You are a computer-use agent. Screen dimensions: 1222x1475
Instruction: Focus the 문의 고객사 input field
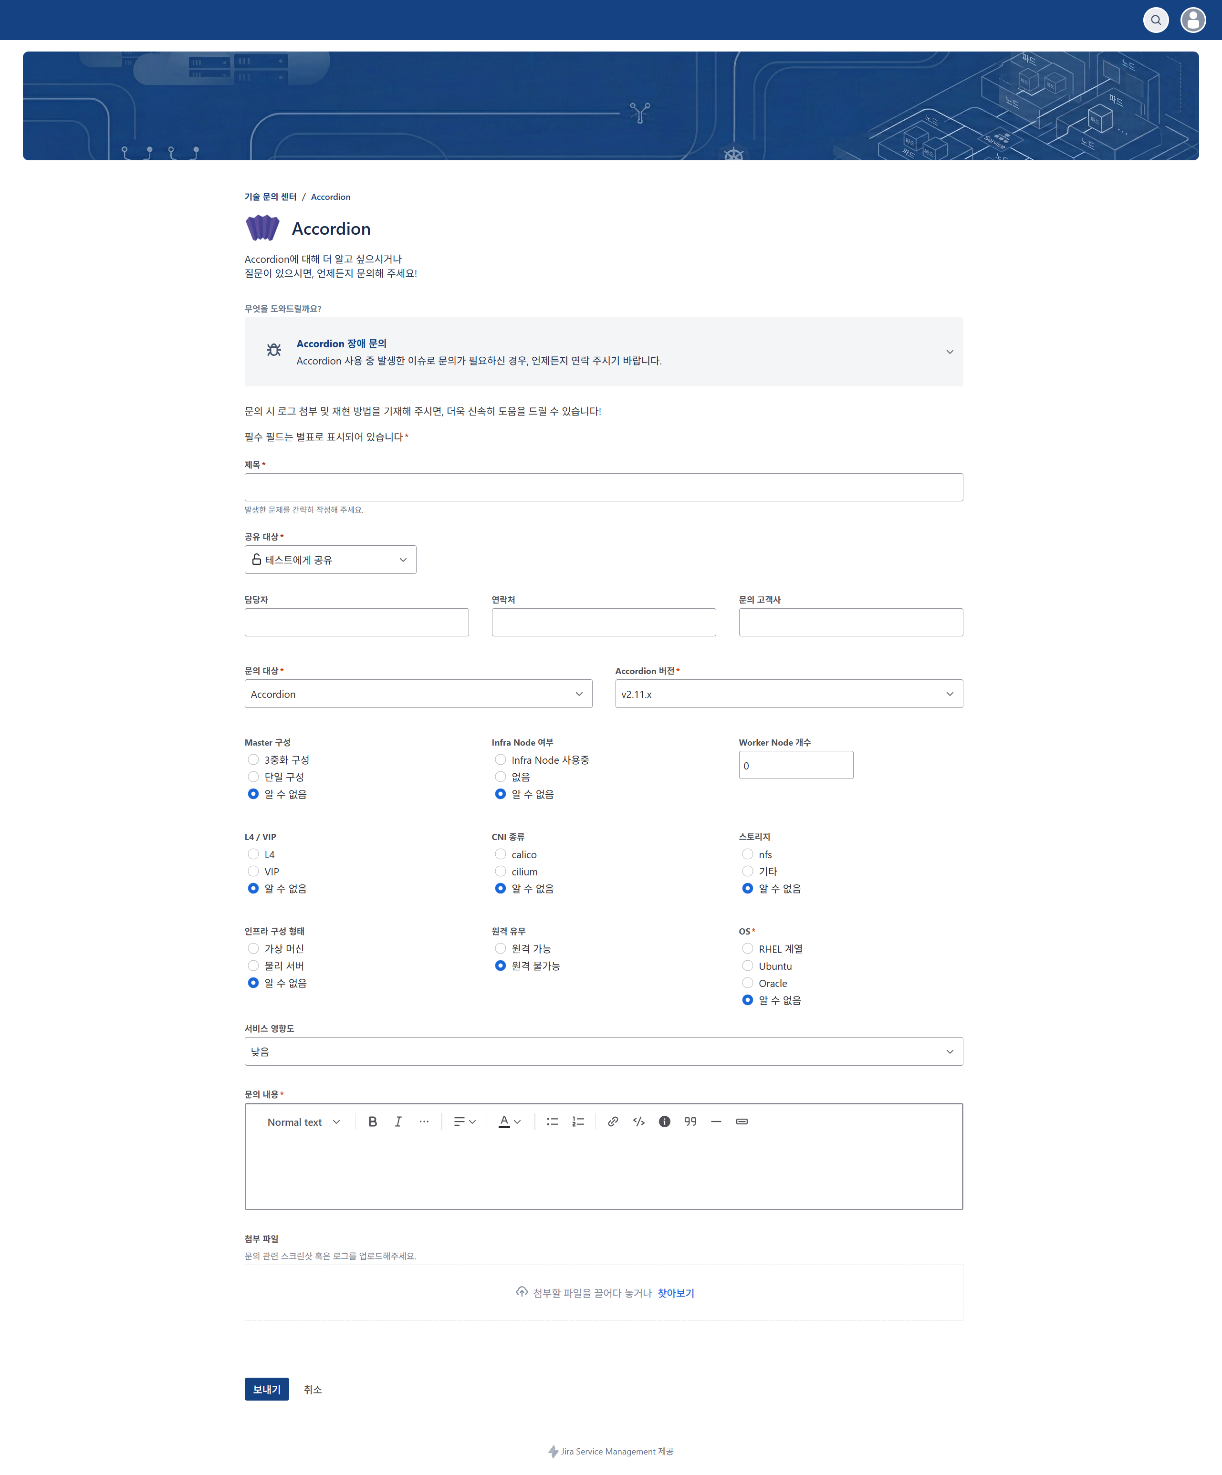(x=851, y=623)
